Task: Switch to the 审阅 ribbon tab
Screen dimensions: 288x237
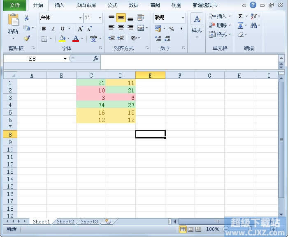Action: click(155, 5)
